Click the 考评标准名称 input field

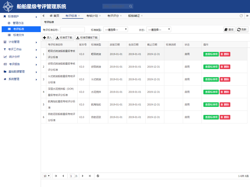[x=72, y=30]
